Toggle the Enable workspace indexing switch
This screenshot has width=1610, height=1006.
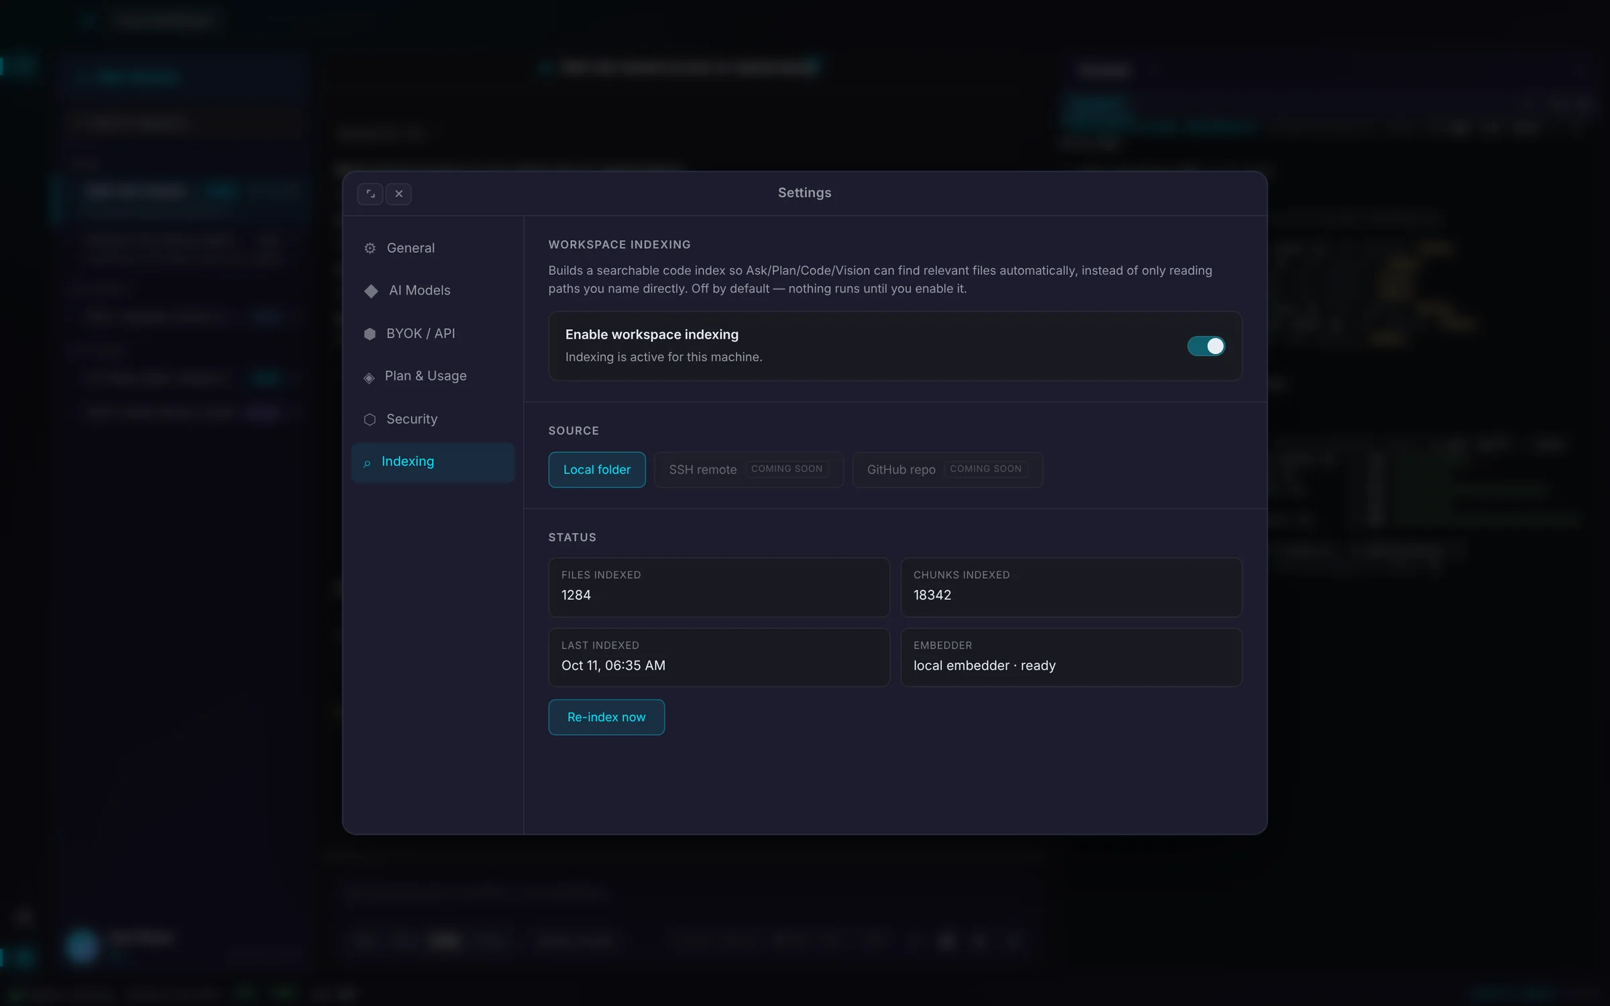1205,346
